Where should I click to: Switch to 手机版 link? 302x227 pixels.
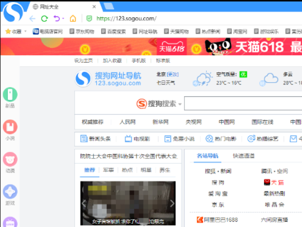[139, 61]
